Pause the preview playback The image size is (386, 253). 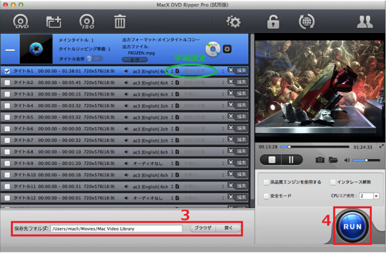coord(291,160)
